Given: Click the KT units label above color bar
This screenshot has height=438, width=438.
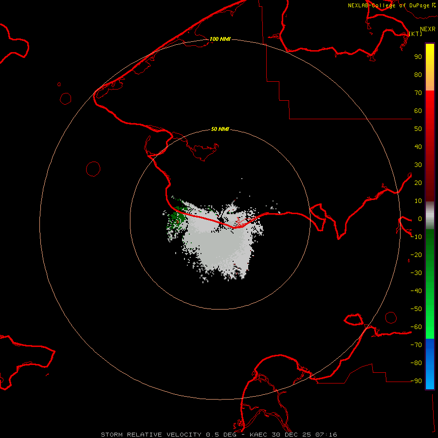Looking at the screenshot, I should click(x=416, y=34).
